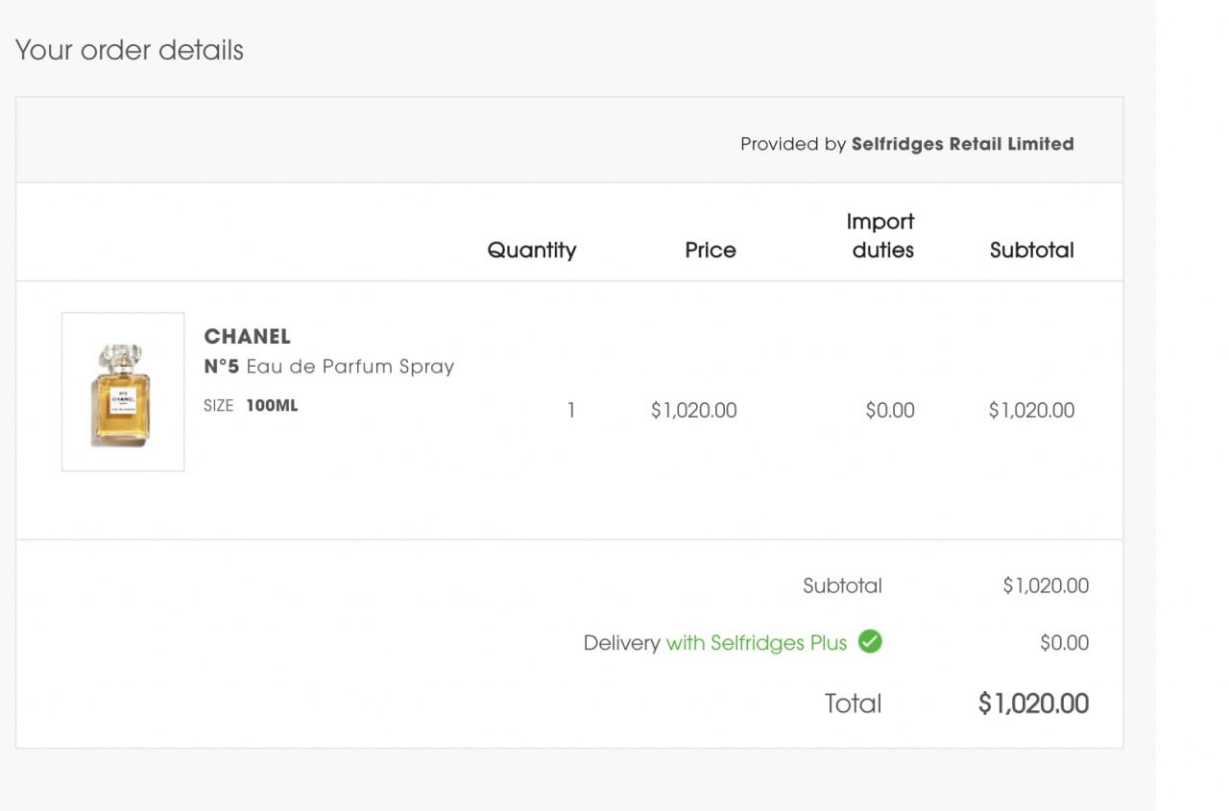The height and width of the screenshot is (811, 1229).
Task: Click the 'Your order details' heading
Action: pos(130,50)
